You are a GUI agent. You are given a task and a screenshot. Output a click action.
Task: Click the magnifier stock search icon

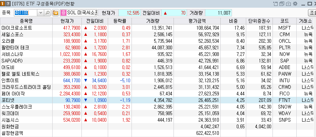point(47,13)
